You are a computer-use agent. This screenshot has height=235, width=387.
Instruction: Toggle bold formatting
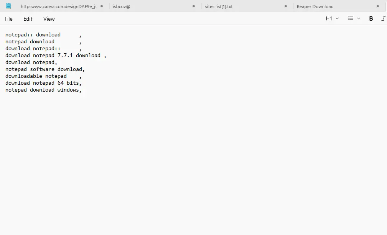coord(371,18)
